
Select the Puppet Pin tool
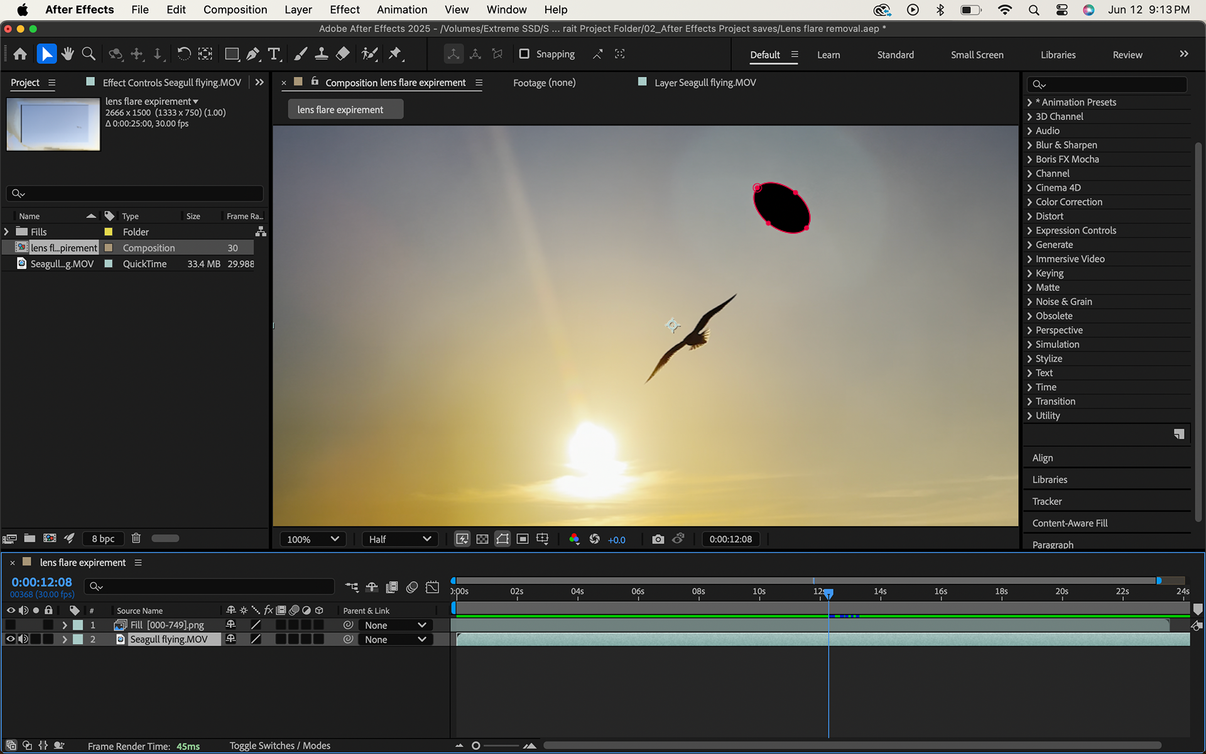(394, 54)
